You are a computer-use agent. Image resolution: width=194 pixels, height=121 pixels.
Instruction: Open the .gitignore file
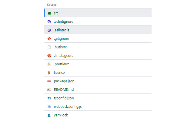tap(62, 39)
